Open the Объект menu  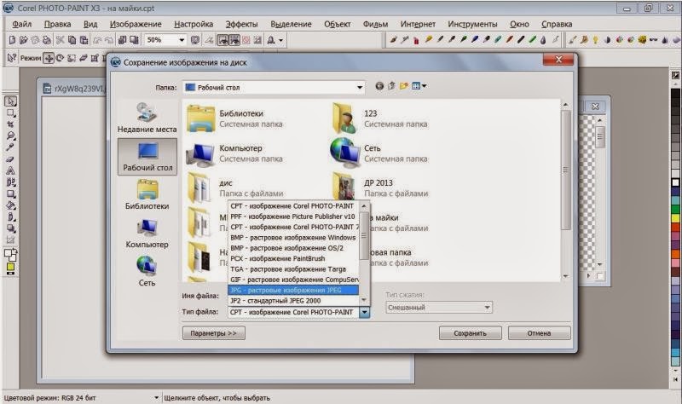pos(337,24)
